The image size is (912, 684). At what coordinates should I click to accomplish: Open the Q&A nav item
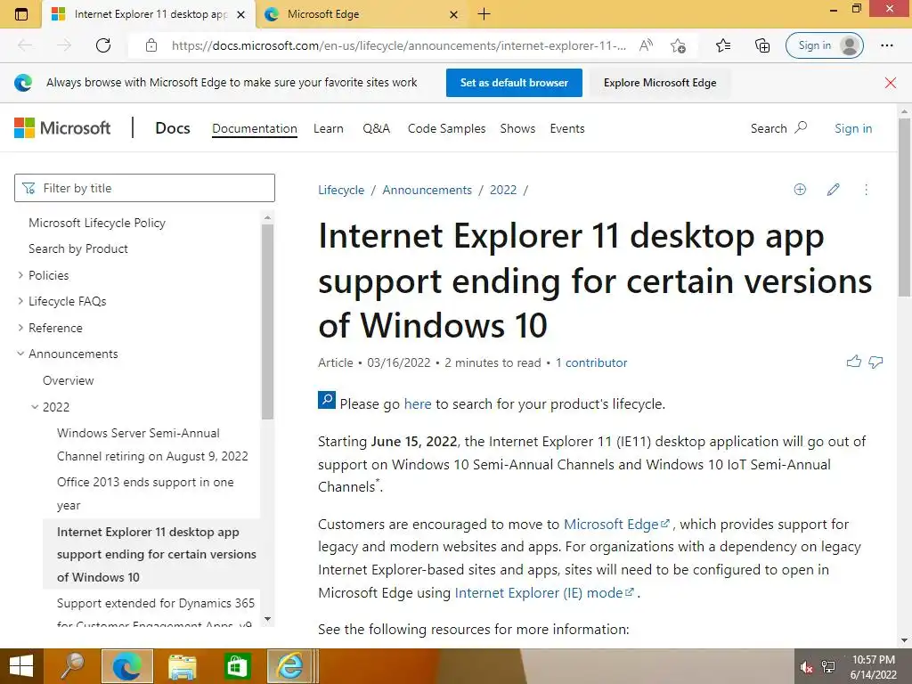(377, 128)
